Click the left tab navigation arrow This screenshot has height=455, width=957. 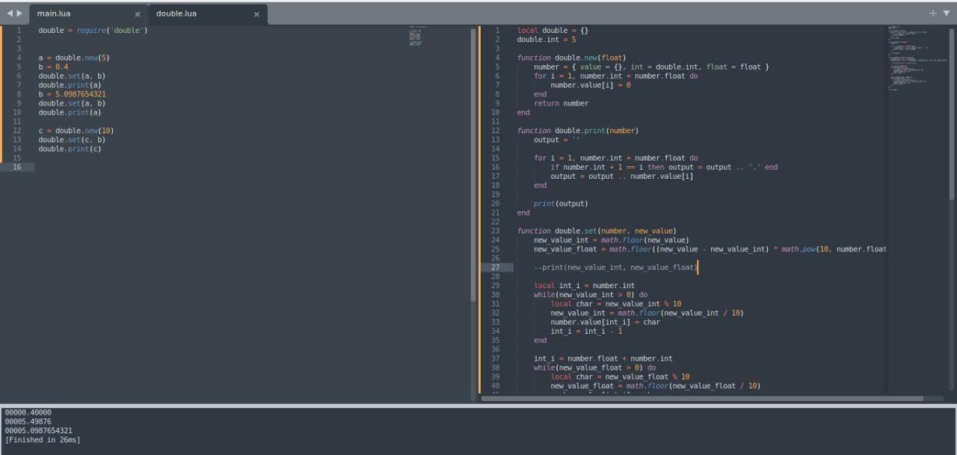(x=10, y=13)
